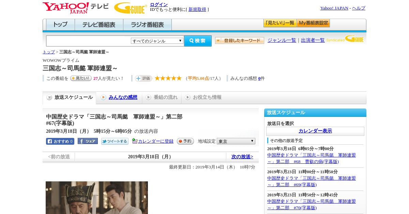
Task: Click the 中国歴史ドラマ 第二部 #67 episode heading
Action: tap(114, 120)
